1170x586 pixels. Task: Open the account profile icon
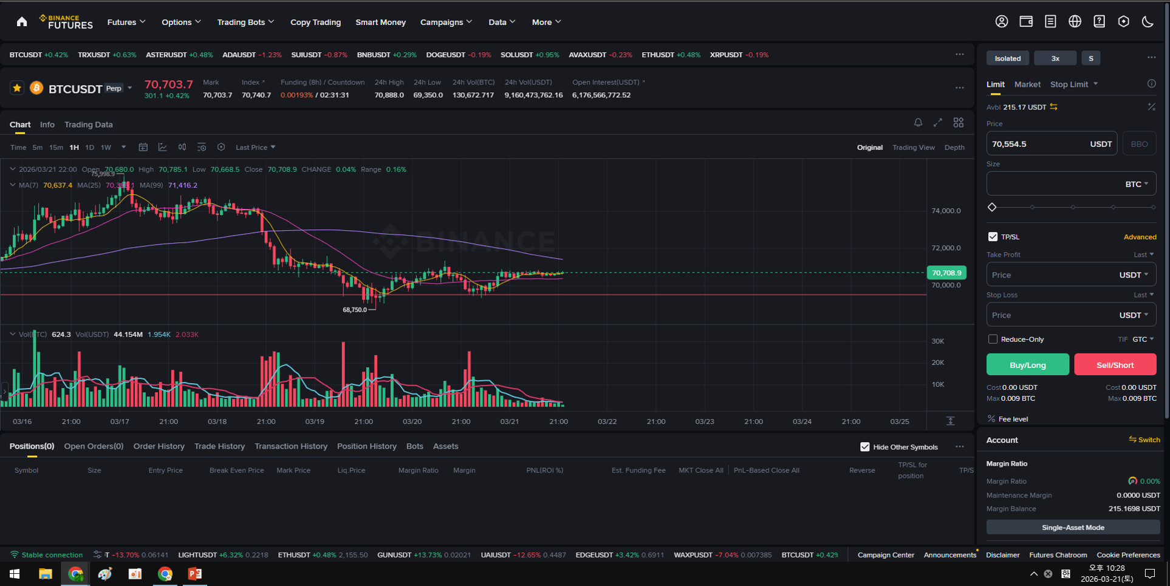[x=1002, y=22]
